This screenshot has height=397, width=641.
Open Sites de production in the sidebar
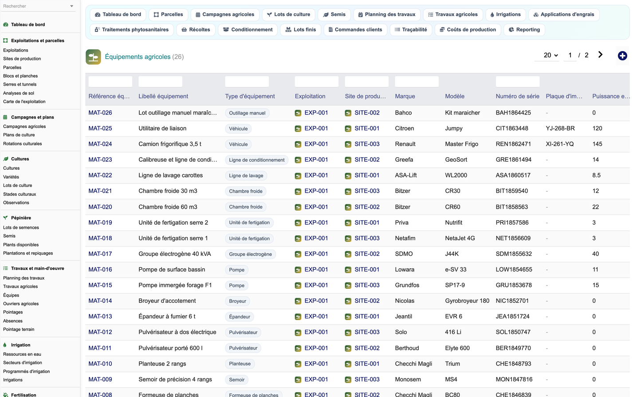[x=22, y=59]
